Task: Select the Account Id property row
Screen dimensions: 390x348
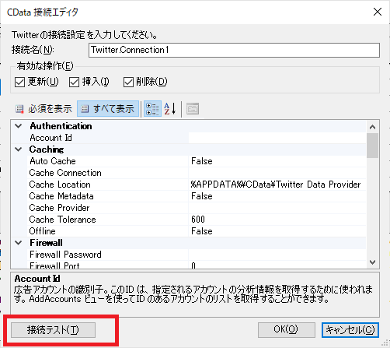Action: [x=197, y=138]
